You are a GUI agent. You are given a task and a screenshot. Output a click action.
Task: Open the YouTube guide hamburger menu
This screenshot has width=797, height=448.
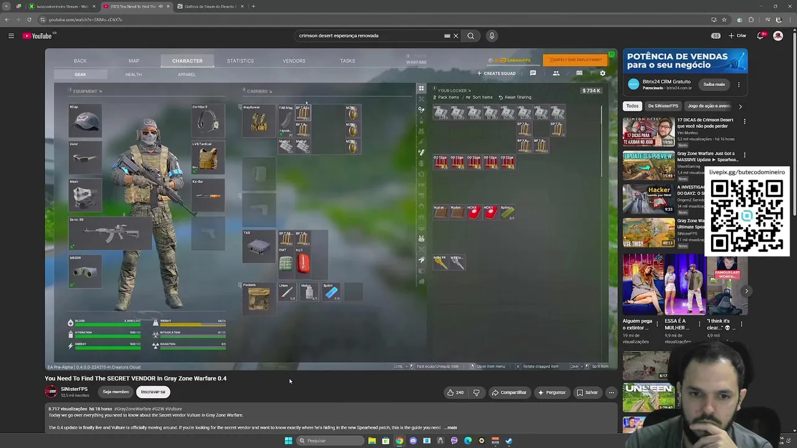(x=11, y=35)
